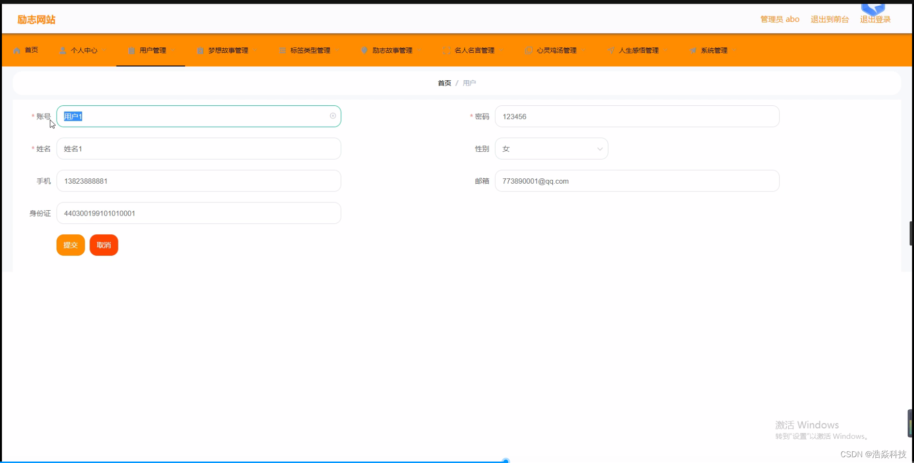
Task: Click the 梦想故事管理 book icon
Action: 200,50
